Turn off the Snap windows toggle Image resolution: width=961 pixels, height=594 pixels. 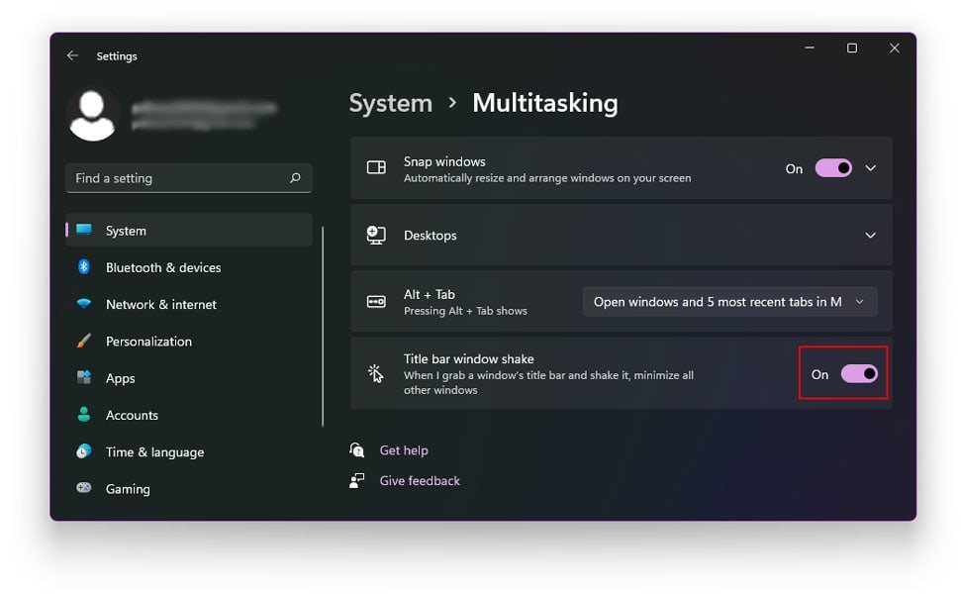click(833, 168)
